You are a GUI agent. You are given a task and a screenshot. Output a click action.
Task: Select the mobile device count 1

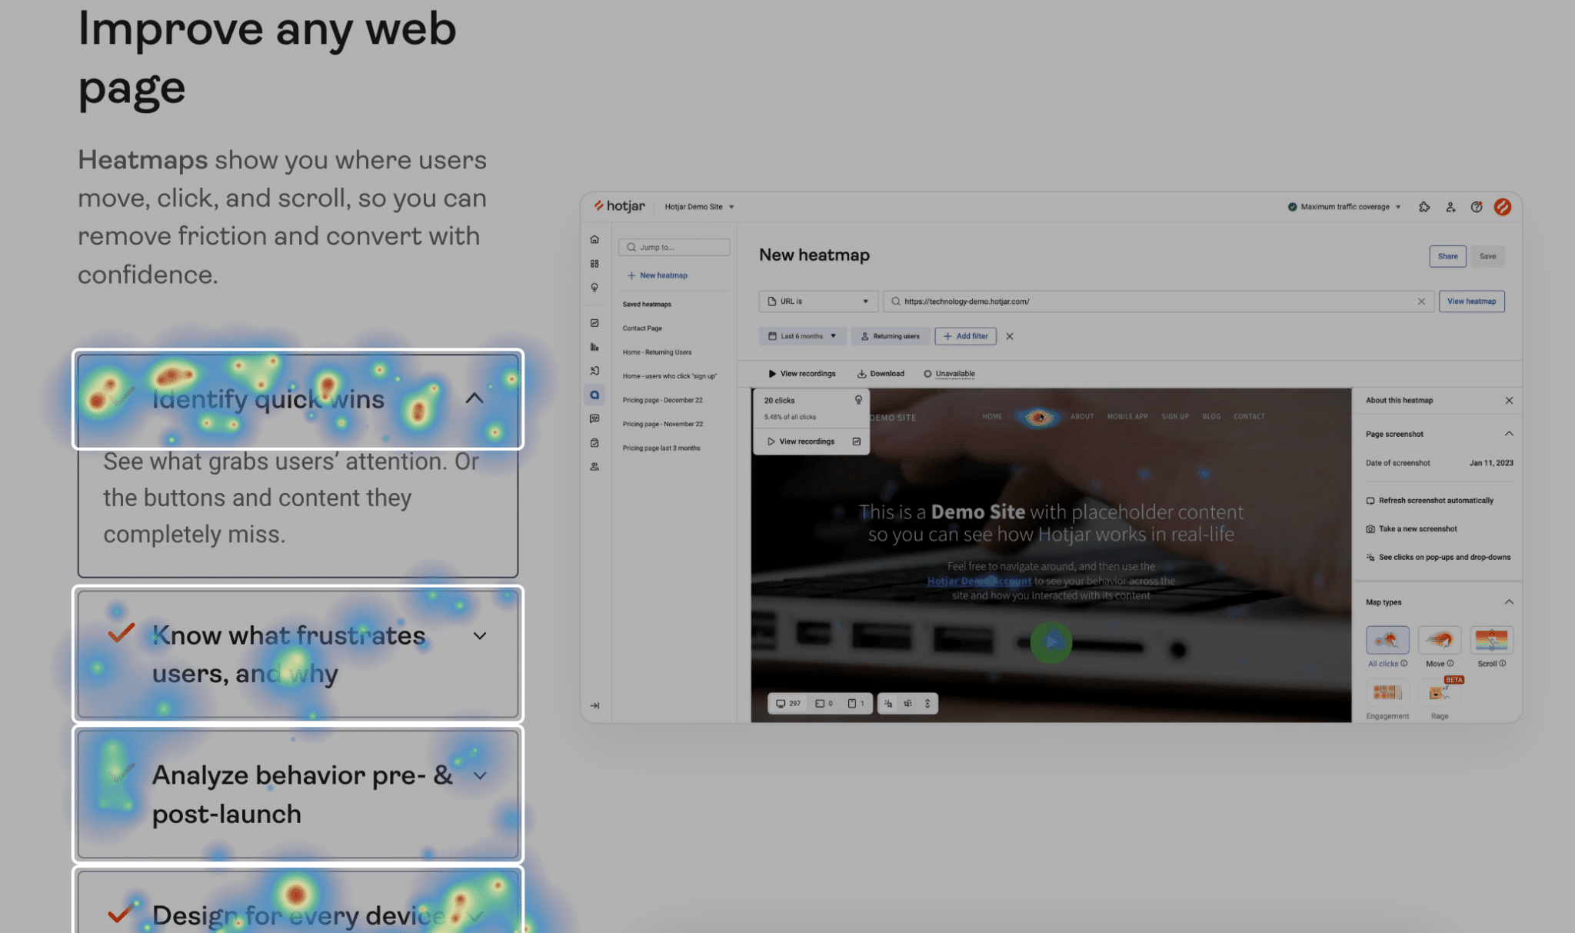click(x=856, y=704)
